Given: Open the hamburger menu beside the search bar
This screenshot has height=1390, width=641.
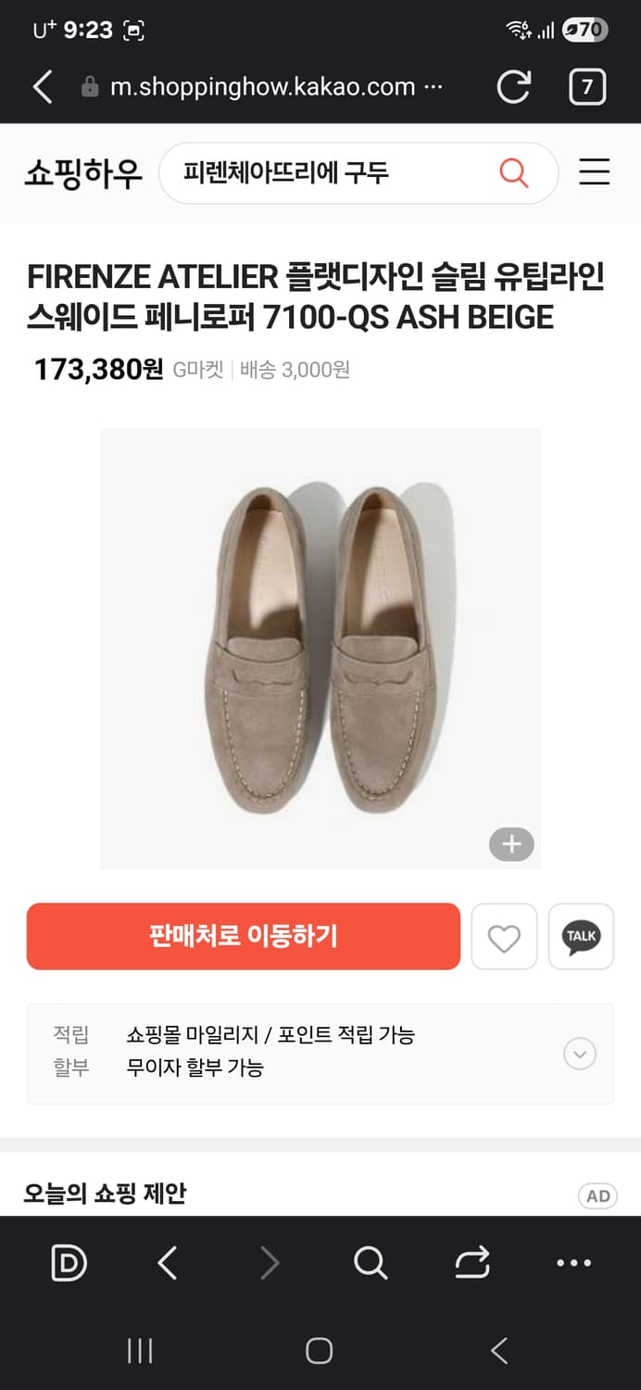Looking at the screenshot, I should point(595,173).
